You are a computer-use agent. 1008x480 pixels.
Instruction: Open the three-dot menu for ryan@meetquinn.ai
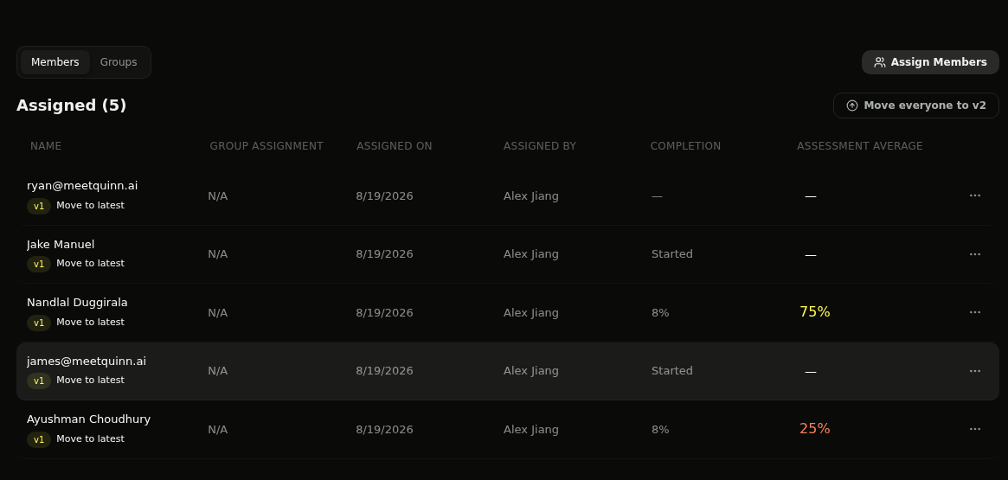[974, 195]
